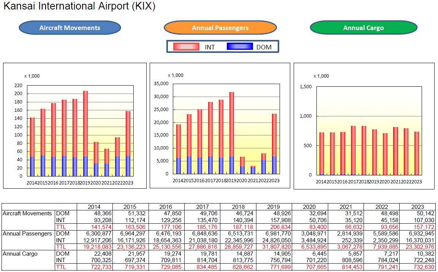Click the 2020 table column header
This screenshot has width=438, height=272.
tap(309, 207)
